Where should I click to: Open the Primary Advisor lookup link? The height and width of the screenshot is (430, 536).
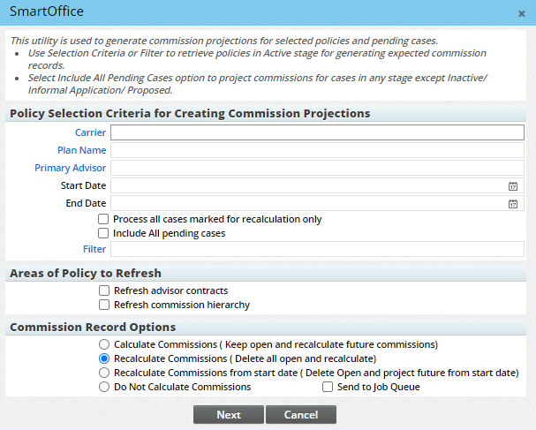(x=70, y=168)
